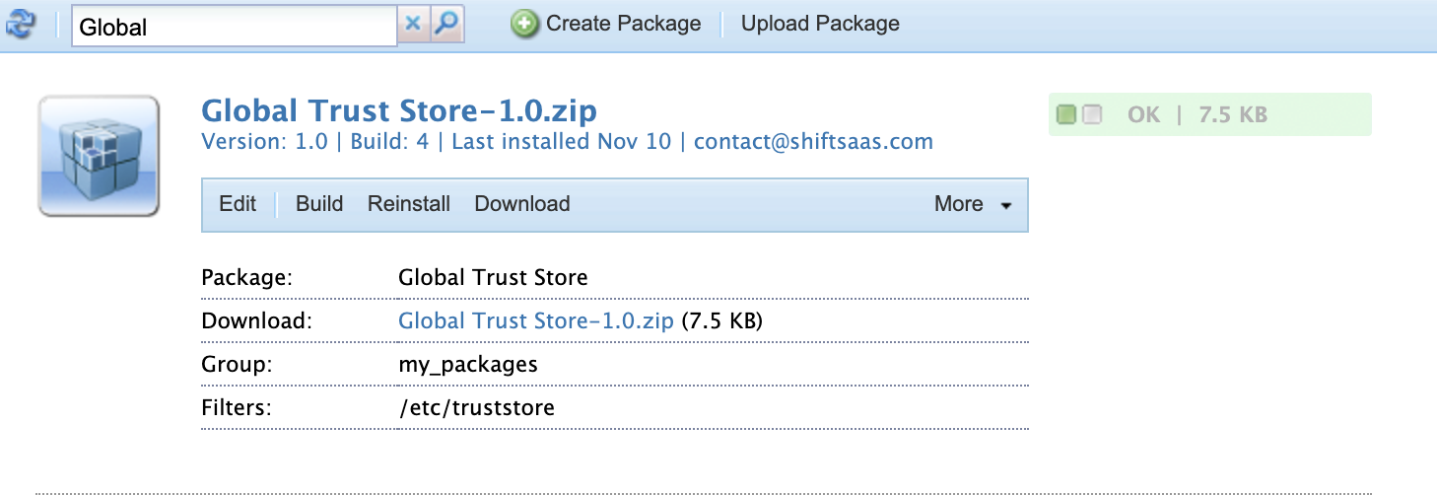Click Edit in the package toolbar
This screenshot has height=495, width=1437.
(x=238, y=204)
